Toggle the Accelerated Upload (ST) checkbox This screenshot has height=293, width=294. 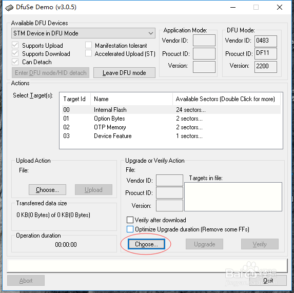point(88,53)
